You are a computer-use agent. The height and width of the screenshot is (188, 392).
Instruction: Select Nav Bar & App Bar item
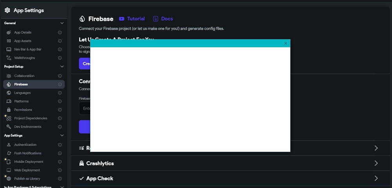coord(34,49)
